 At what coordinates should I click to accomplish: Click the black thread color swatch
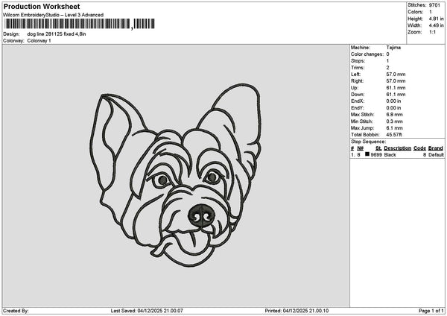pos(367,154)
